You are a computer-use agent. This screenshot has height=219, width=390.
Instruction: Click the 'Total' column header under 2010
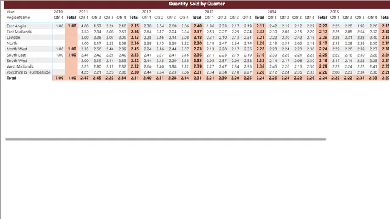[x=71, y=18]
